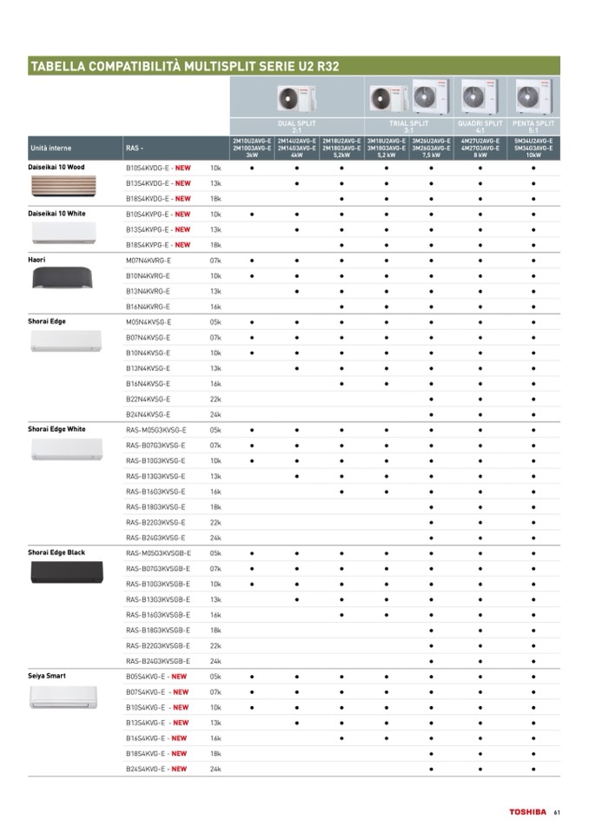Viewport: 589px width, 833px height.
Task: Click the Shorai Edge Black unit image
Action: coord(67,572)
